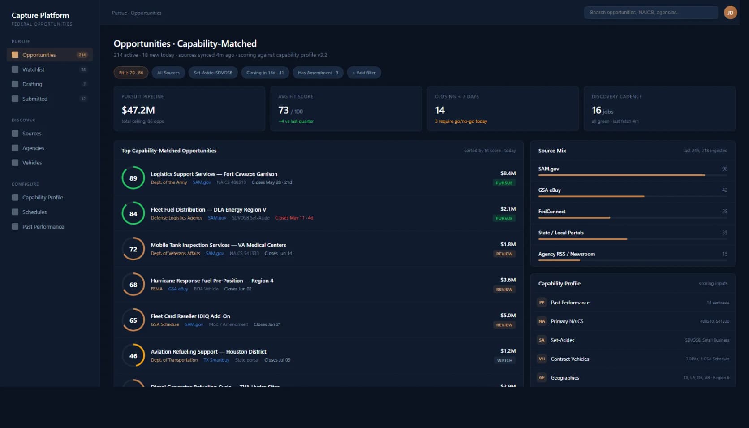The width and height of the screenshot is (749, 428).
Task: Toggle the Set-Aside: SDVOSB filter chip
Action: (213, 73)
